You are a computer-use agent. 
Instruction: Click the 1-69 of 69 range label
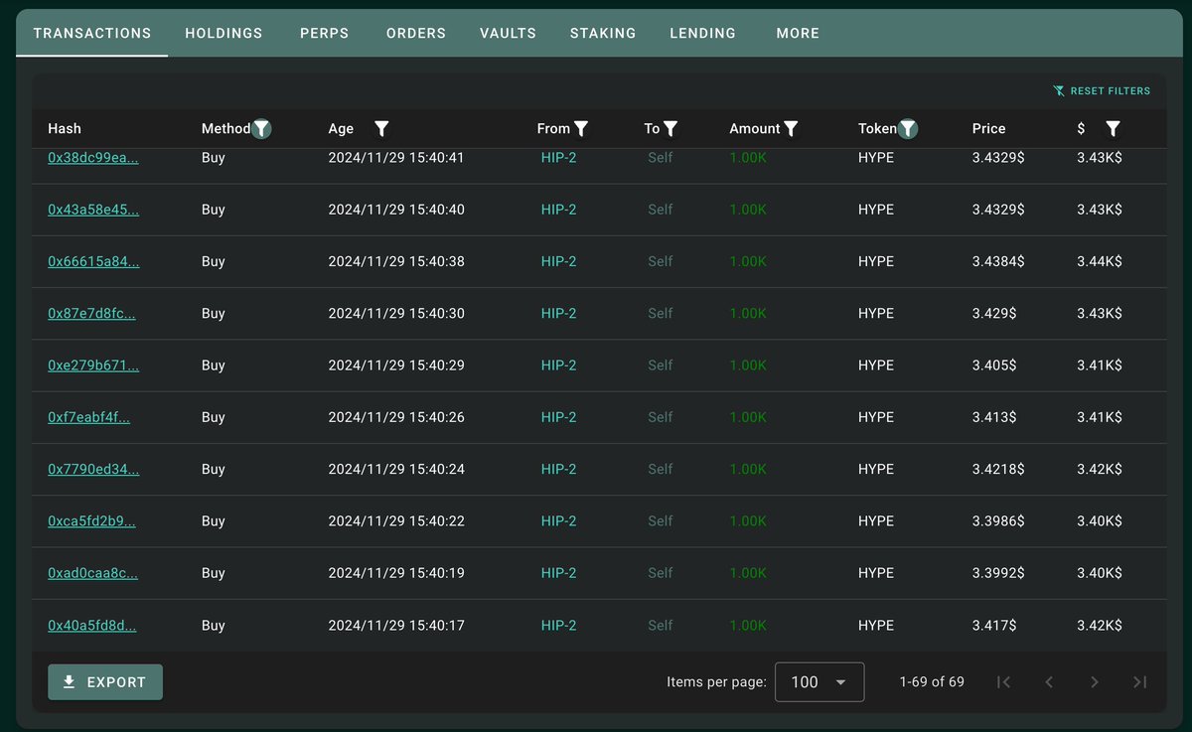[932, 682]
